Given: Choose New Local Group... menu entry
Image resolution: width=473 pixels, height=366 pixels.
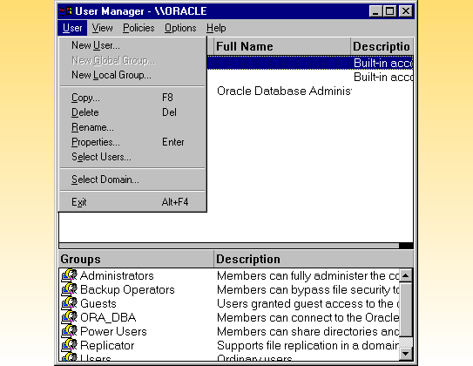Looking at the screenshot, I should (x=132, y=75).
